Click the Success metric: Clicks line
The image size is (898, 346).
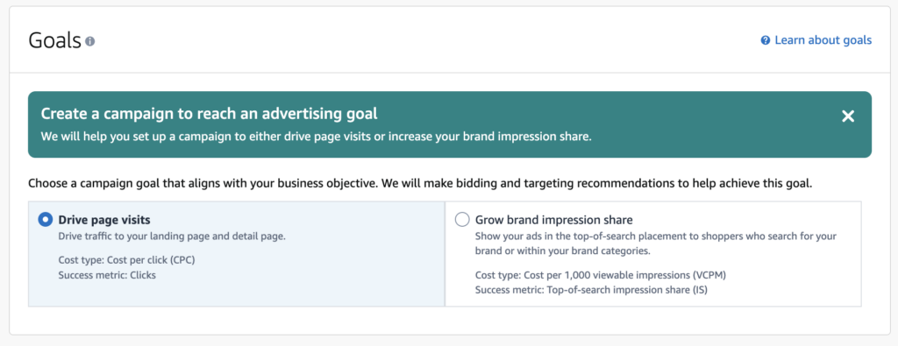point(107,275)
